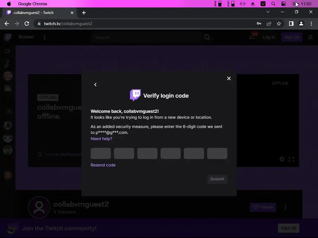318x238 pixels.
Task: Click the fifth digit code box
Action: point(194,153)
